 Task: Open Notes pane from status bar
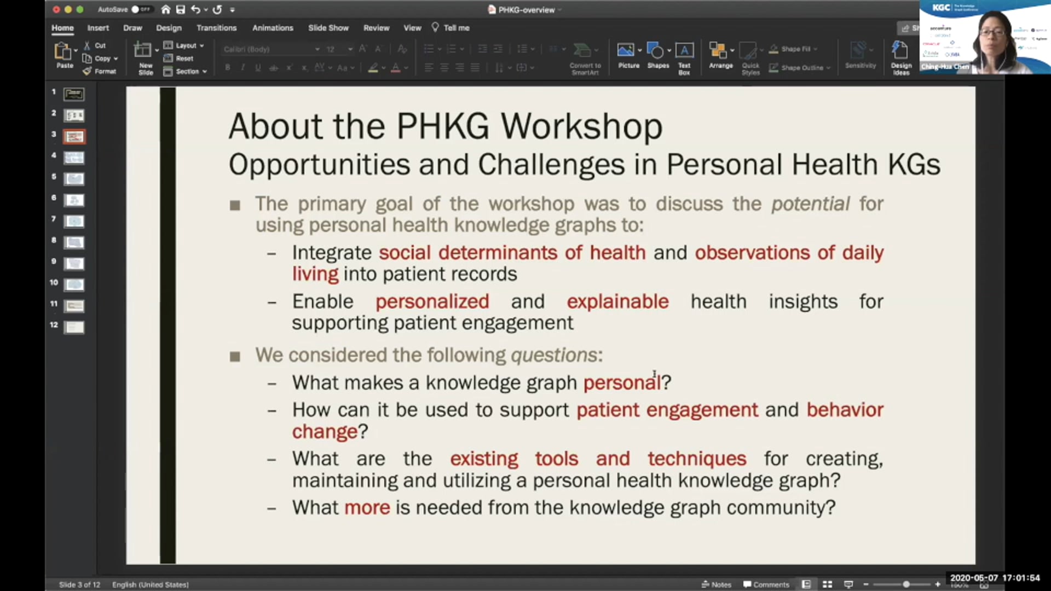pyautogui.click(x=717, y=584)
